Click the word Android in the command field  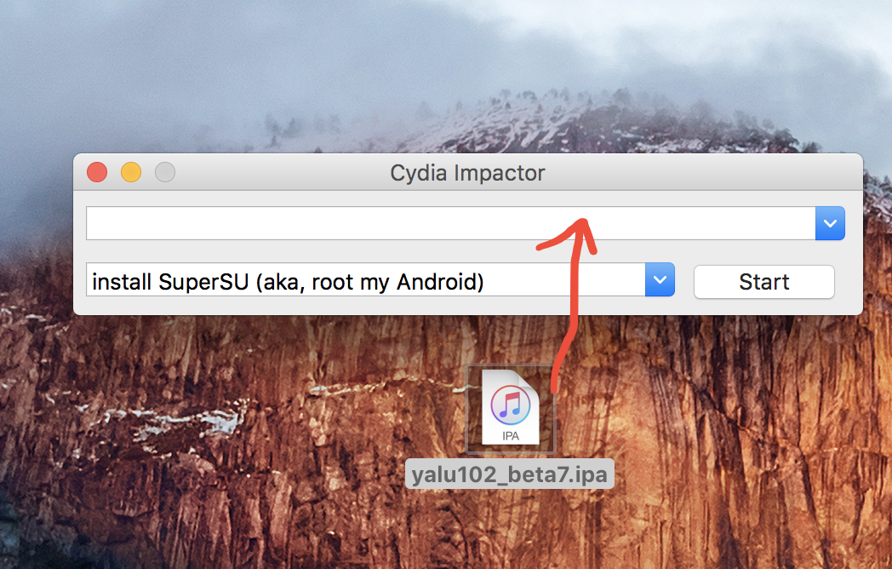click(440, 282)
